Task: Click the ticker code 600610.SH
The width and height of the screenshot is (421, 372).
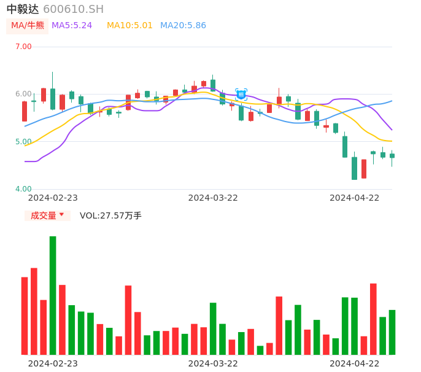Action: tap(73, 9)
